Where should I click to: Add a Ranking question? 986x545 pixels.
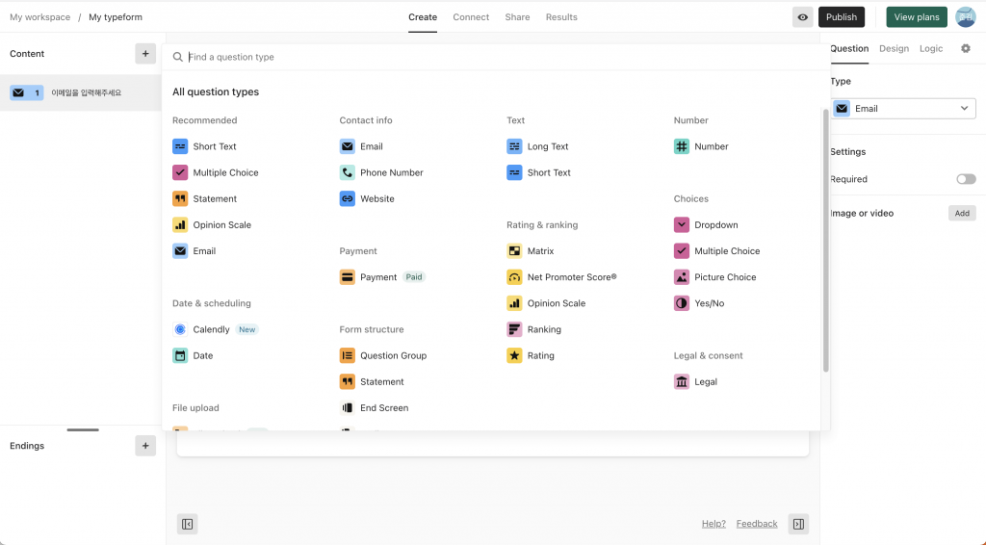coord(533,329)
